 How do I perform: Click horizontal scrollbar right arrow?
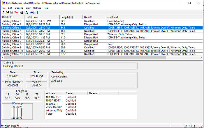(x=201, y=58)
